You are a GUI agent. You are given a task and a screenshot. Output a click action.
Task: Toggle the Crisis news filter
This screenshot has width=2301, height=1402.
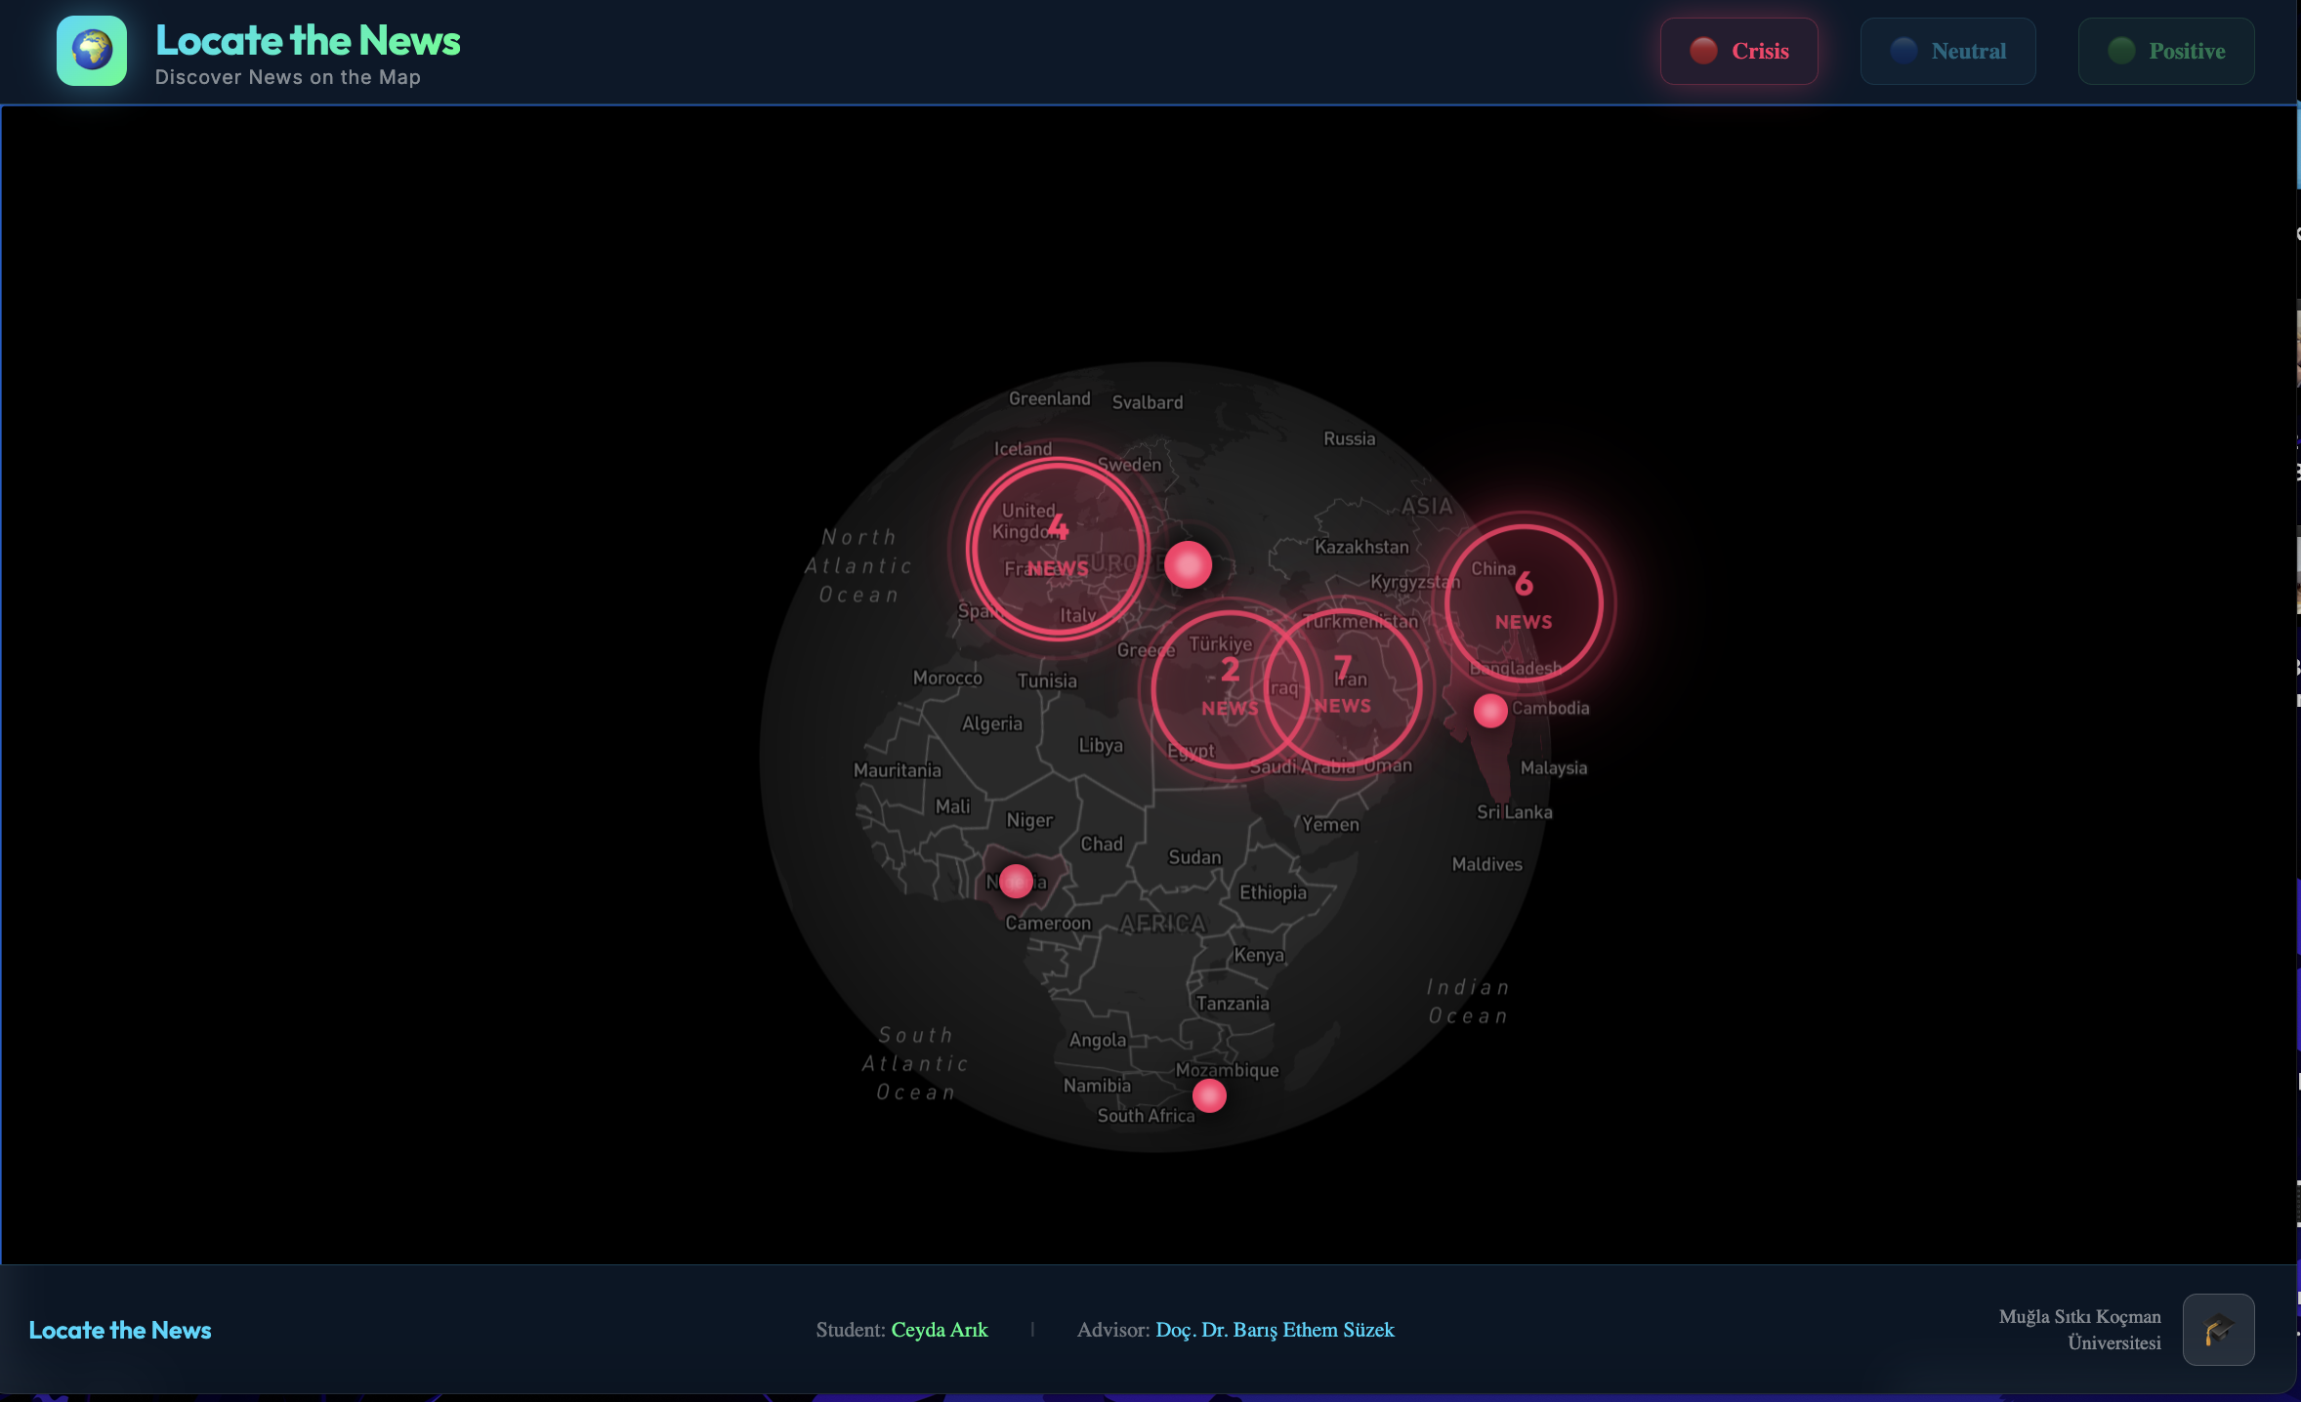pos(1738,51)
